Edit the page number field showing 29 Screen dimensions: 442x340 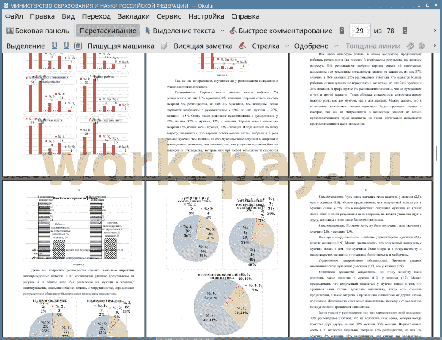click(360, 31)
